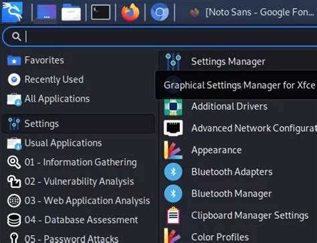Click the show desktop panel icon
This screenshot has height=243, width=317.
[47, 13]
